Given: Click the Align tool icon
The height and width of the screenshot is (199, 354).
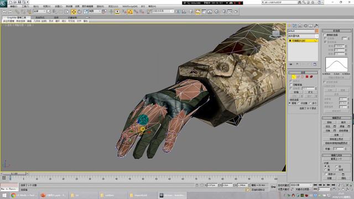Looking at the screenshot, I should click(184, 12).
